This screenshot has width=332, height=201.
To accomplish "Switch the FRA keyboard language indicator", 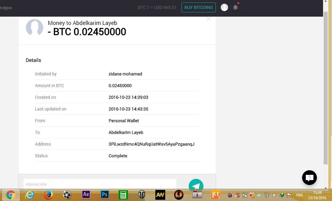I will 299,195.
